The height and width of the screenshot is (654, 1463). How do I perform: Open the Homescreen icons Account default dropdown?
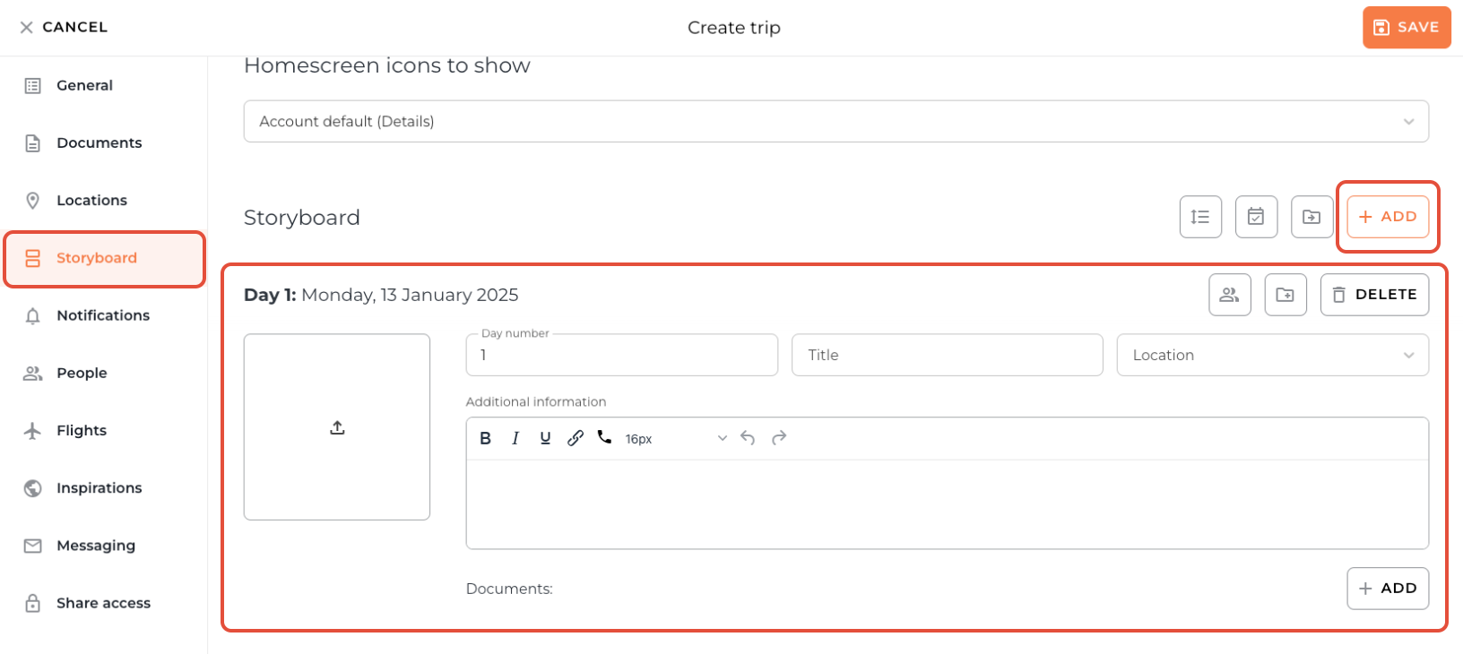pyautogui.click(x=835, y=122)
